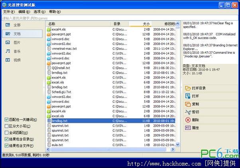
Task: Click the file icon of SchedLgU.Txt
Action: coord(49,92)
